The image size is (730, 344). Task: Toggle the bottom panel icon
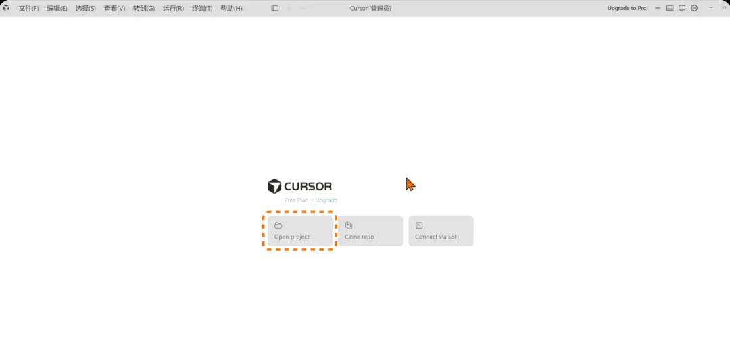670,8
